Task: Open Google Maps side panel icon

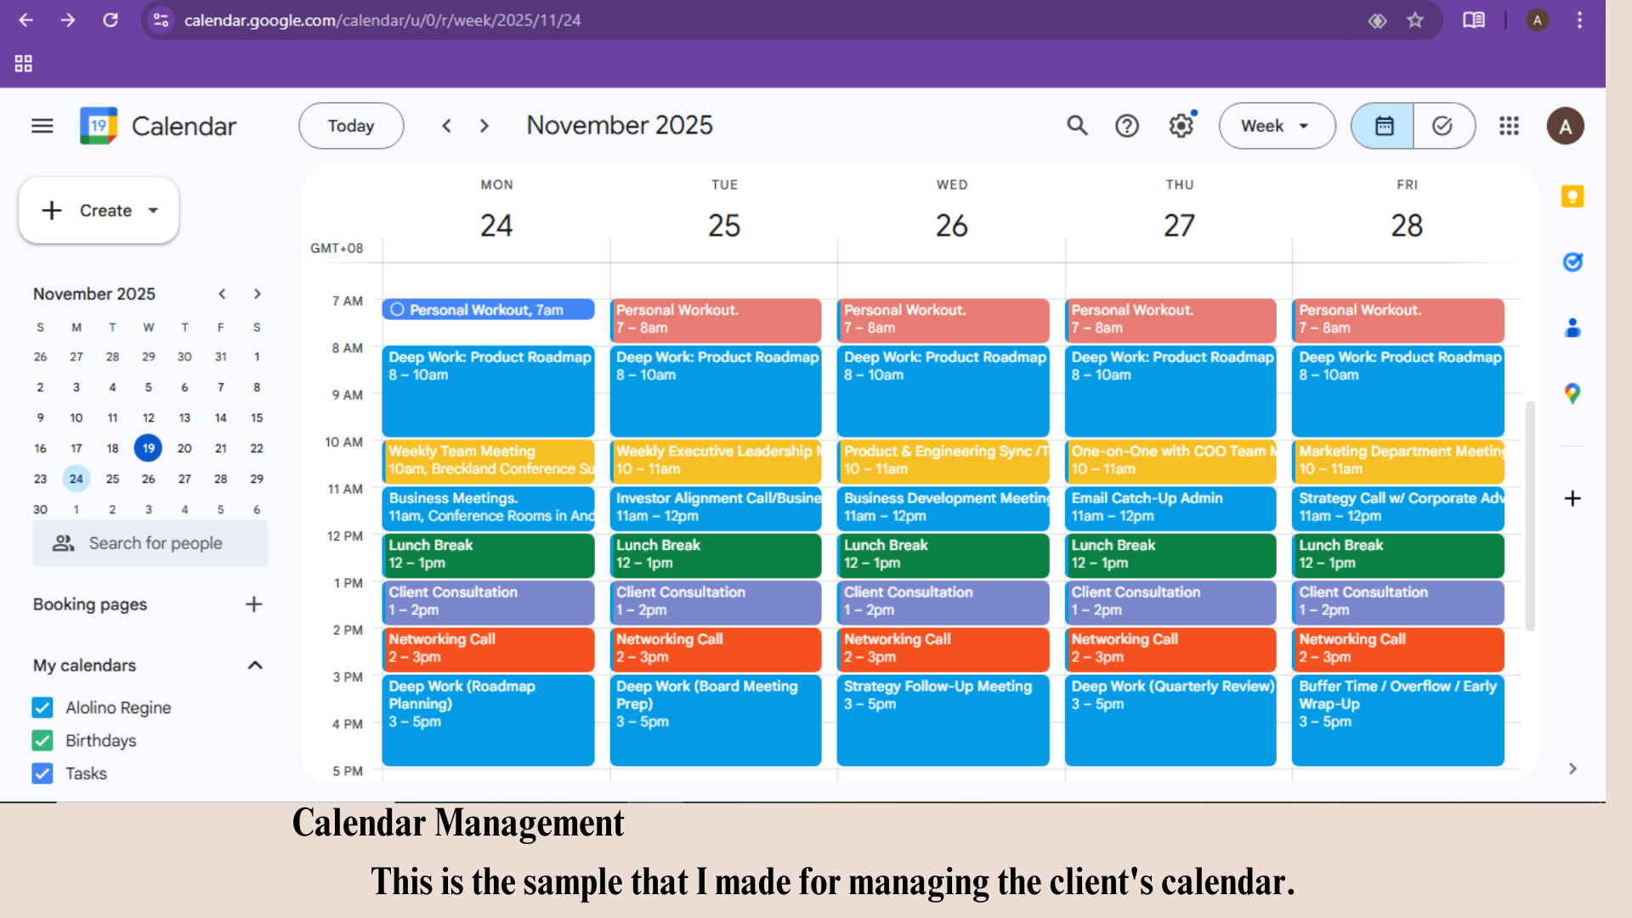Action: (1572, 394)
